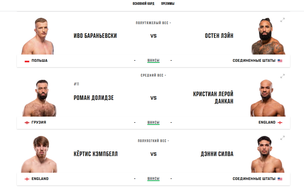Click the England flag beside Kurtis Campbell
The image size is (304, 191).
click(27, 179)
